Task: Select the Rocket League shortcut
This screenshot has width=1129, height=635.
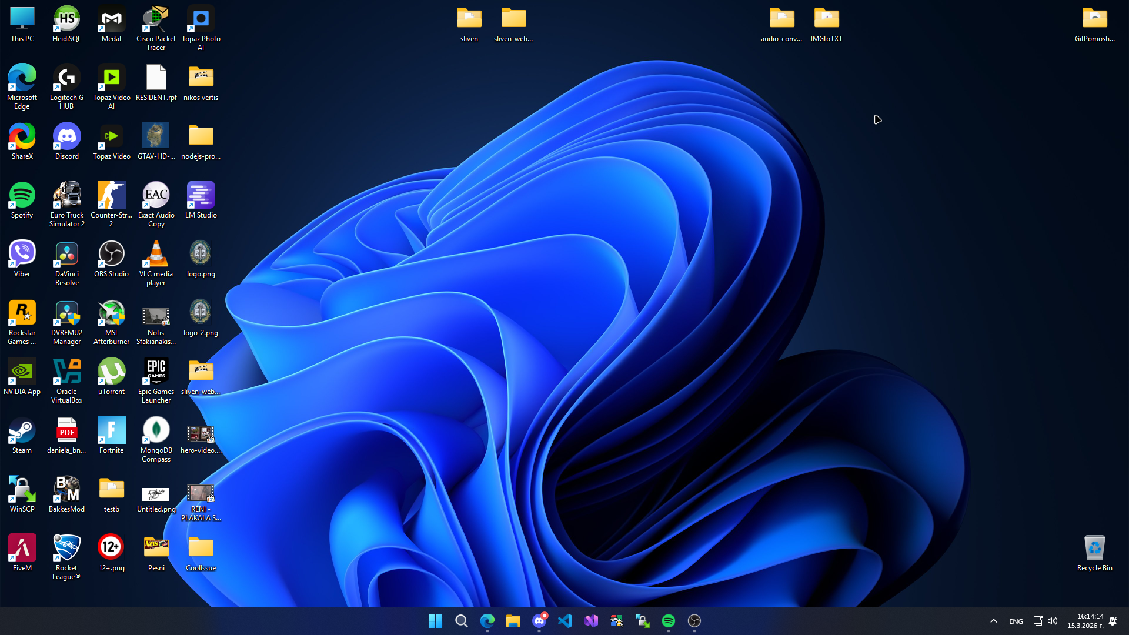Action: click(67, 557)
